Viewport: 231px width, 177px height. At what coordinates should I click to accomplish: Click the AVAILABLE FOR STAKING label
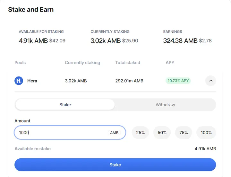coord(41,31)
